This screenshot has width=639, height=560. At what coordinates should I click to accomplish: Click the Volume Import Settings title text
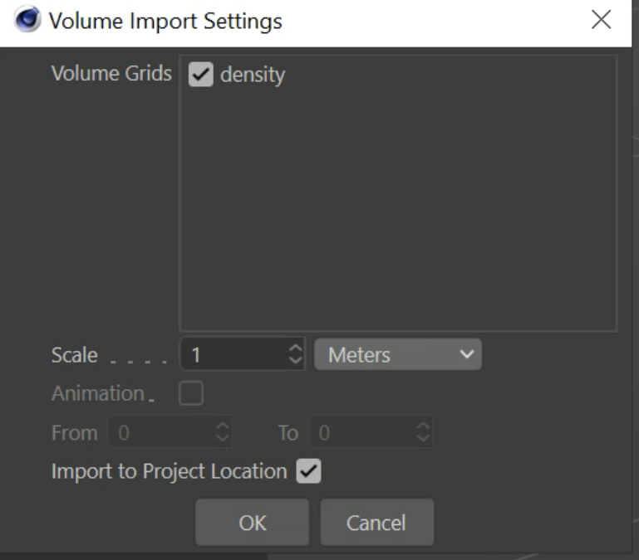165,21
